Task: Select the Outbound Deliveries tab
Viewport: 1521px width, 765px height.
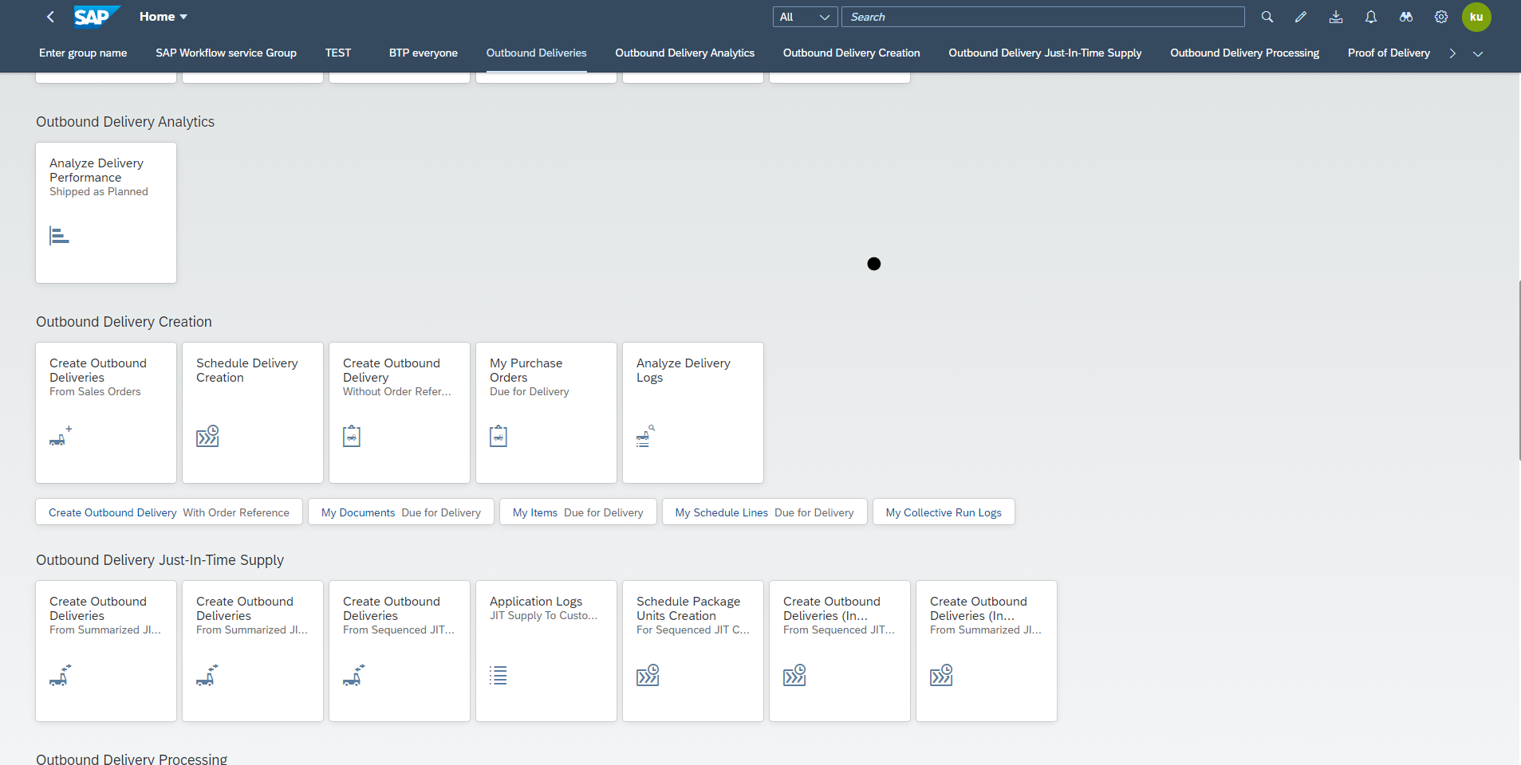Action: (537, 53)
